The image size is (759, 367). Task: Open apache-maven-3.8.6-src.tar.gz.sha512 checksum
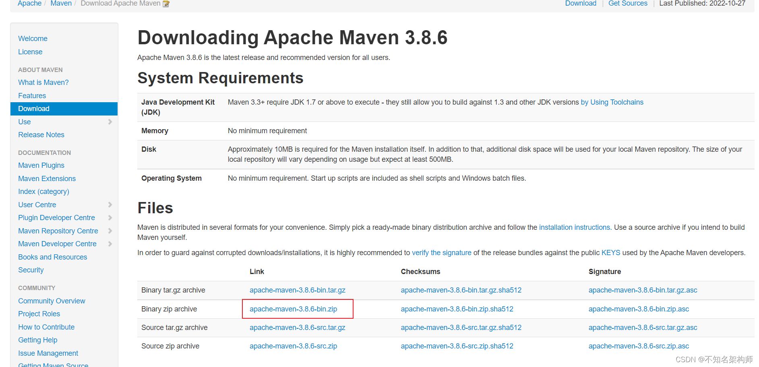[x=461, y=328]
